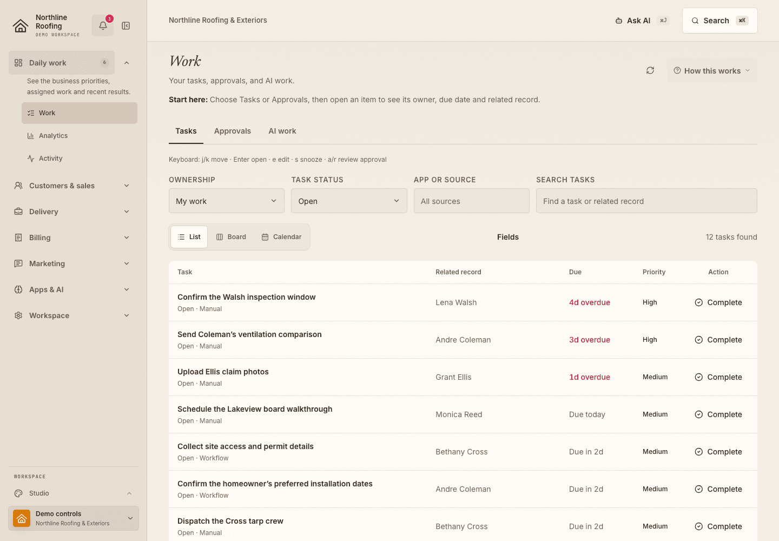Viewport: 779px width, 541px height.
Task: Switch to Calendar view
Action: [281, 237]
